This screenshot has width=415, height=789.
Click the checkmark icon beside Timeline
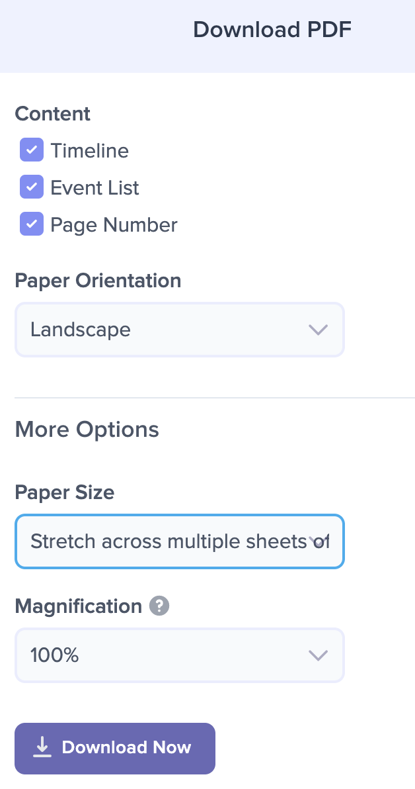coord(32,150)
